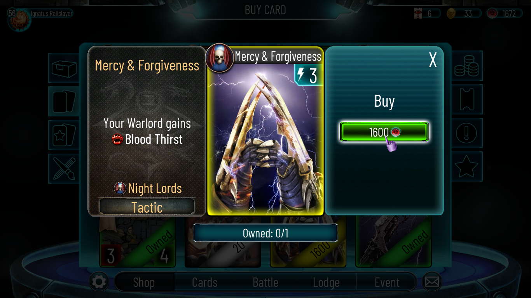
Task: Open the settings gear icon
Action: [x=99, y=282]
